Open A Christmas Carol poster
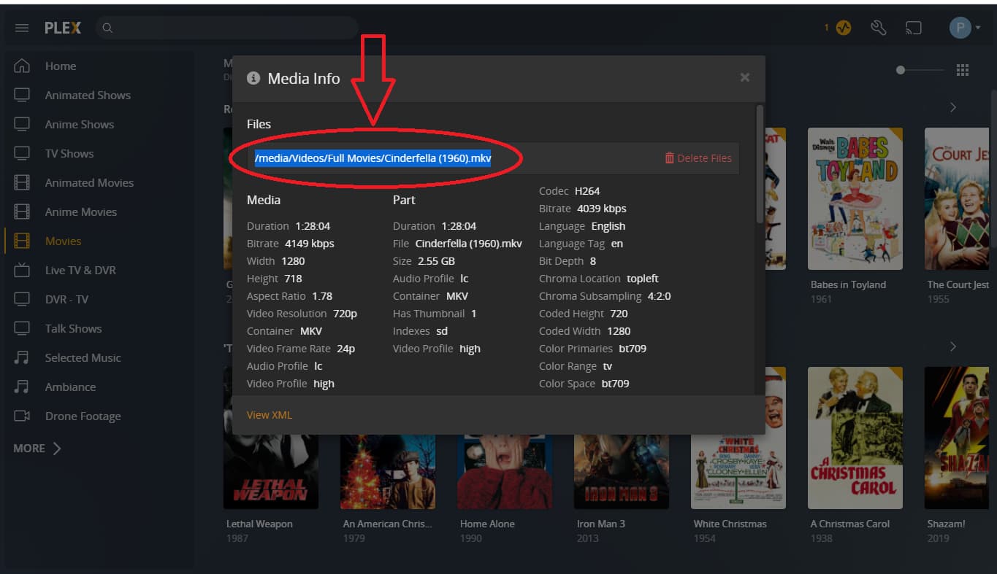 (x=855, y=438)
